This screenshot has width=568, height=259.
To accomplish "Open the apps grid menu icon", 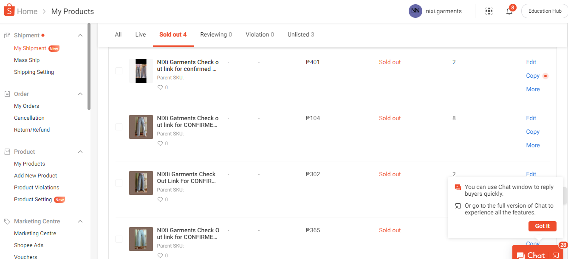I will pos(489,11).
